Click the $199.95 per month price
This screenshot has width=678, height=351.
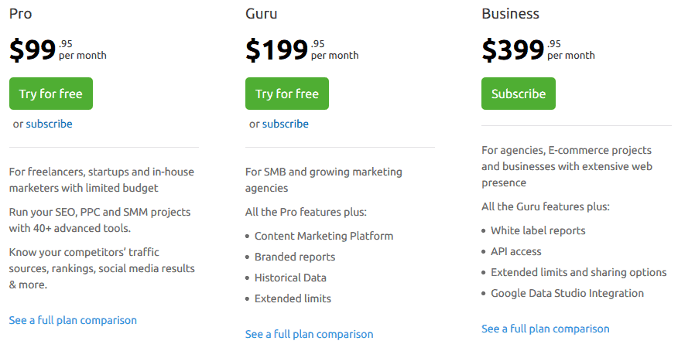click(303, 49)
